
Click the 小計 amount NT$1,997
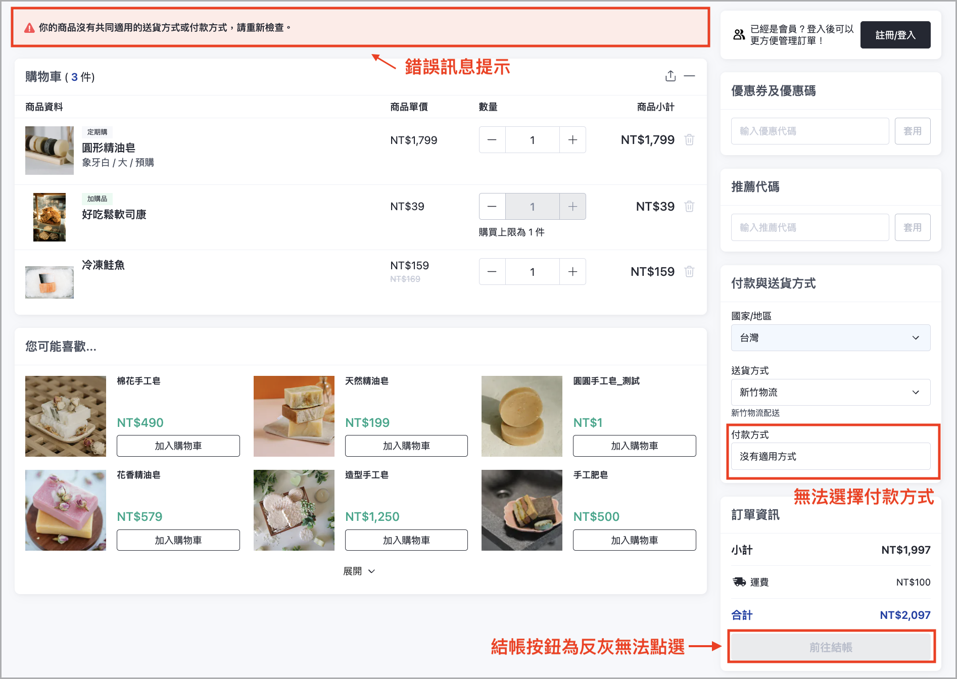(x=906, y=550)
